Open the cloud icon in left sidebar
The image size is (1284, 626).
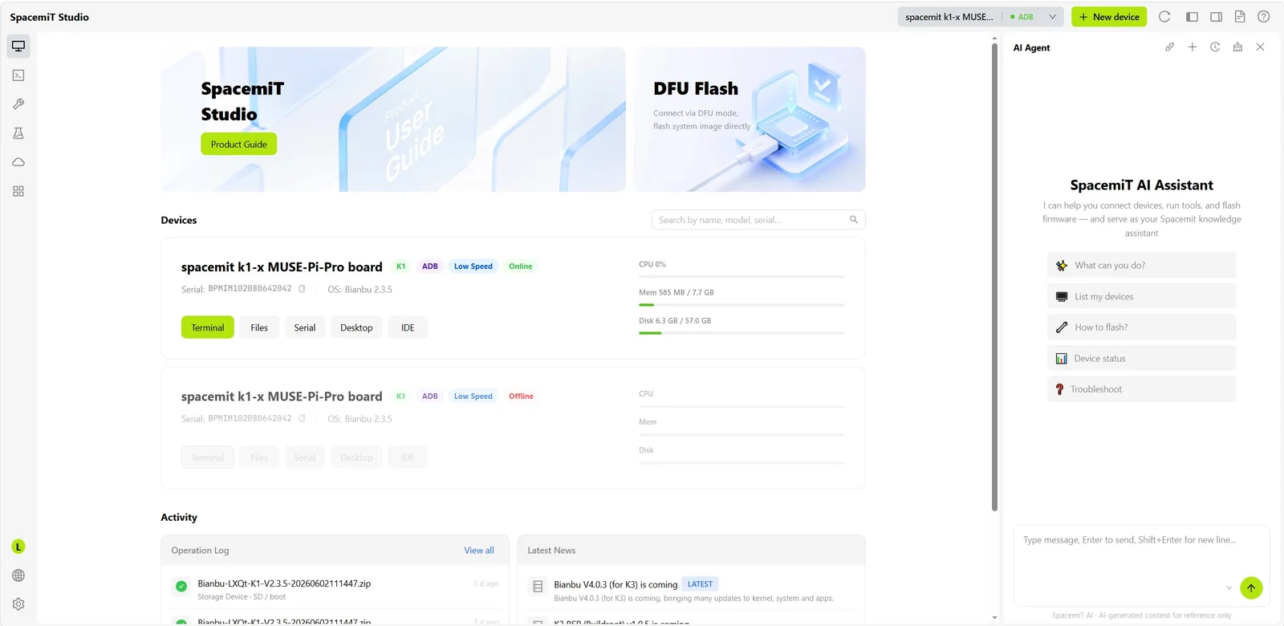tap(18, 162)
